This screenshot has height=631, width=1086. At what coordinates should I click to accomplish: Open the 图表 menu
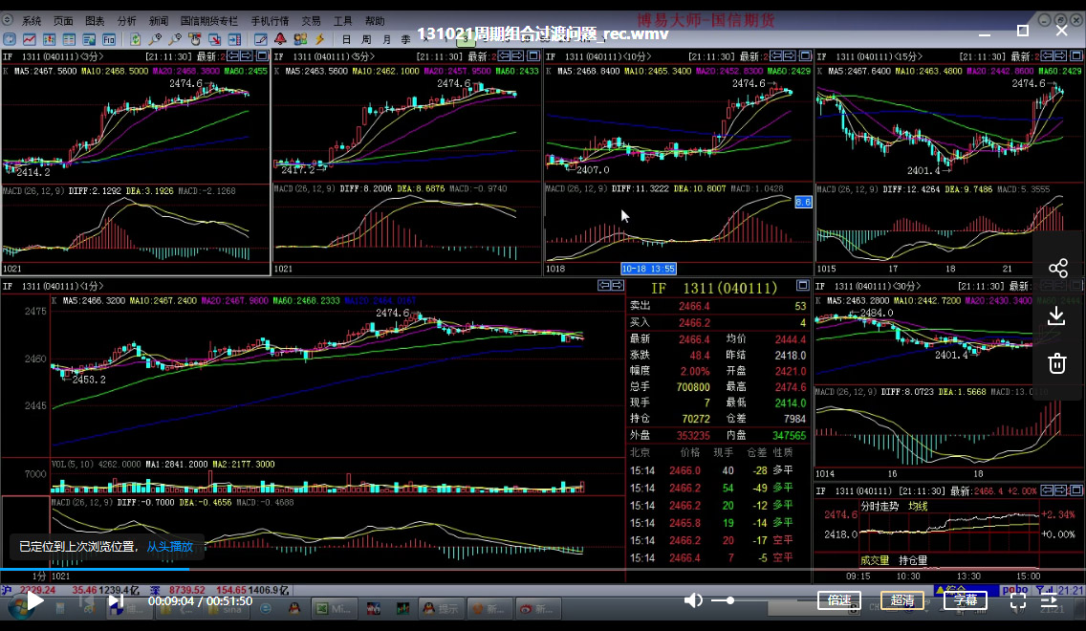point(95,21)
